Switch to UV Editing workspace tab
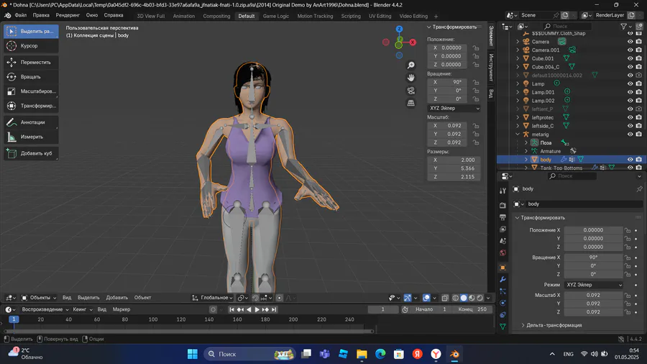647x364 pixels. 380,16
